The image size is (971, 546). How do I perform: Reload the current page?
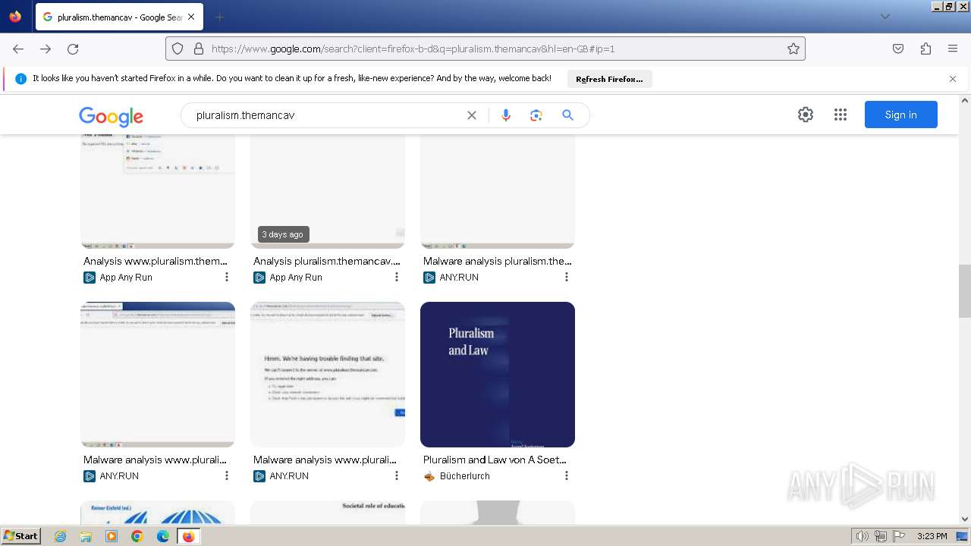point(73,49)
